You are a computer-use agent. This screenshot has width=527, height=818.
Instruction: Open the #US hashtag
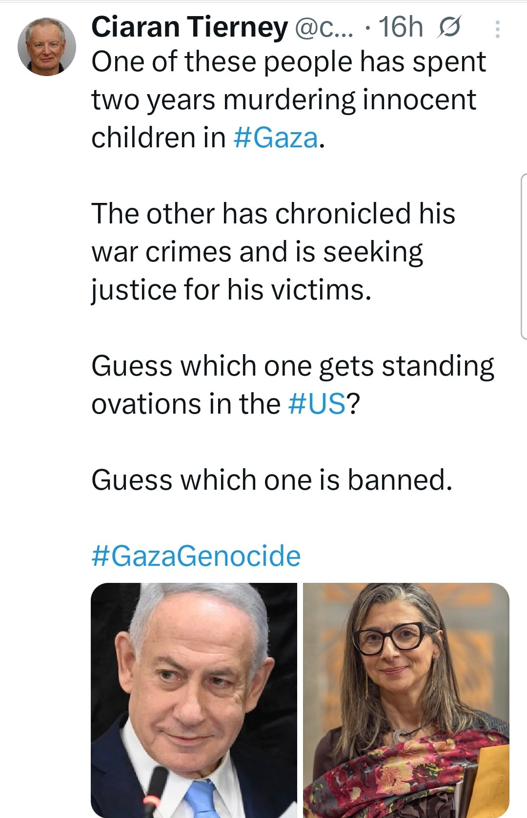tap(317, 404)
